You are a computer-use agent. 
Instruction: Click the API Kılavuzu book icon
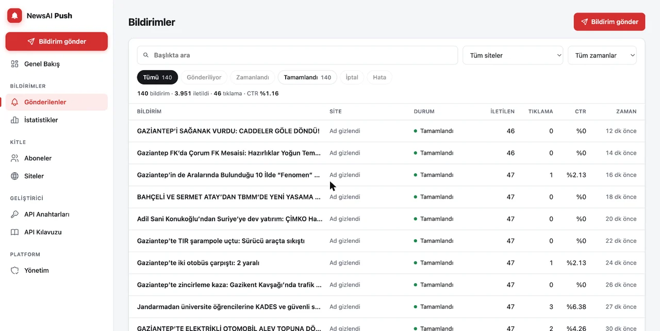pos(15,232)
